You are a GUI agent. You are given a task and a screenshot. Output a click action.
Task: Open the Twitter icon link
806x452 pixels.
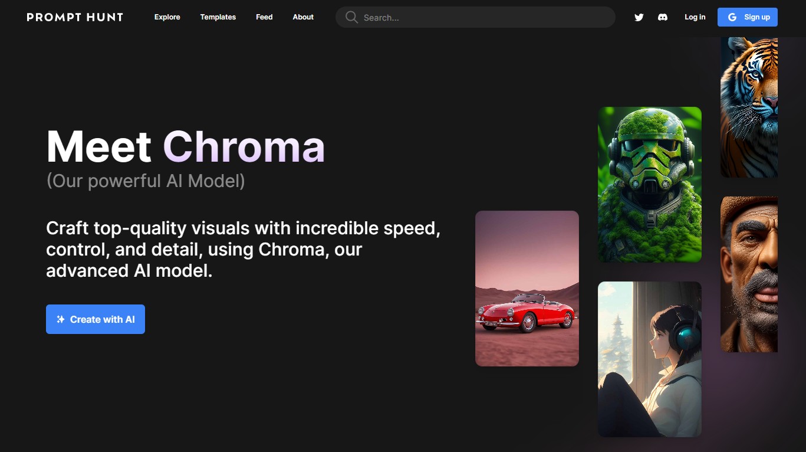tap(639, 17)
